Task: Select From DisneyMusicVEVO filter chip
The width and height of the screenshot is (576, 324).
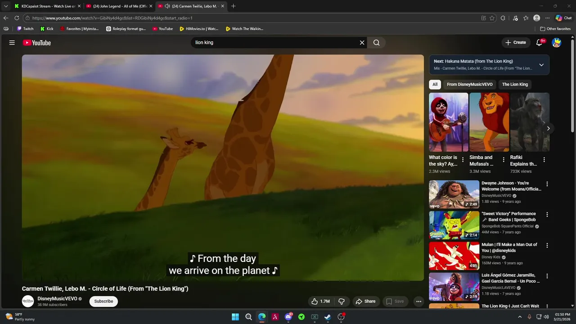Action: (x=470, y=84)
